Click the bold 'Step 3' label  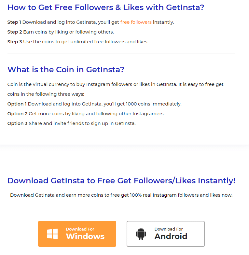tap(15, 42)
